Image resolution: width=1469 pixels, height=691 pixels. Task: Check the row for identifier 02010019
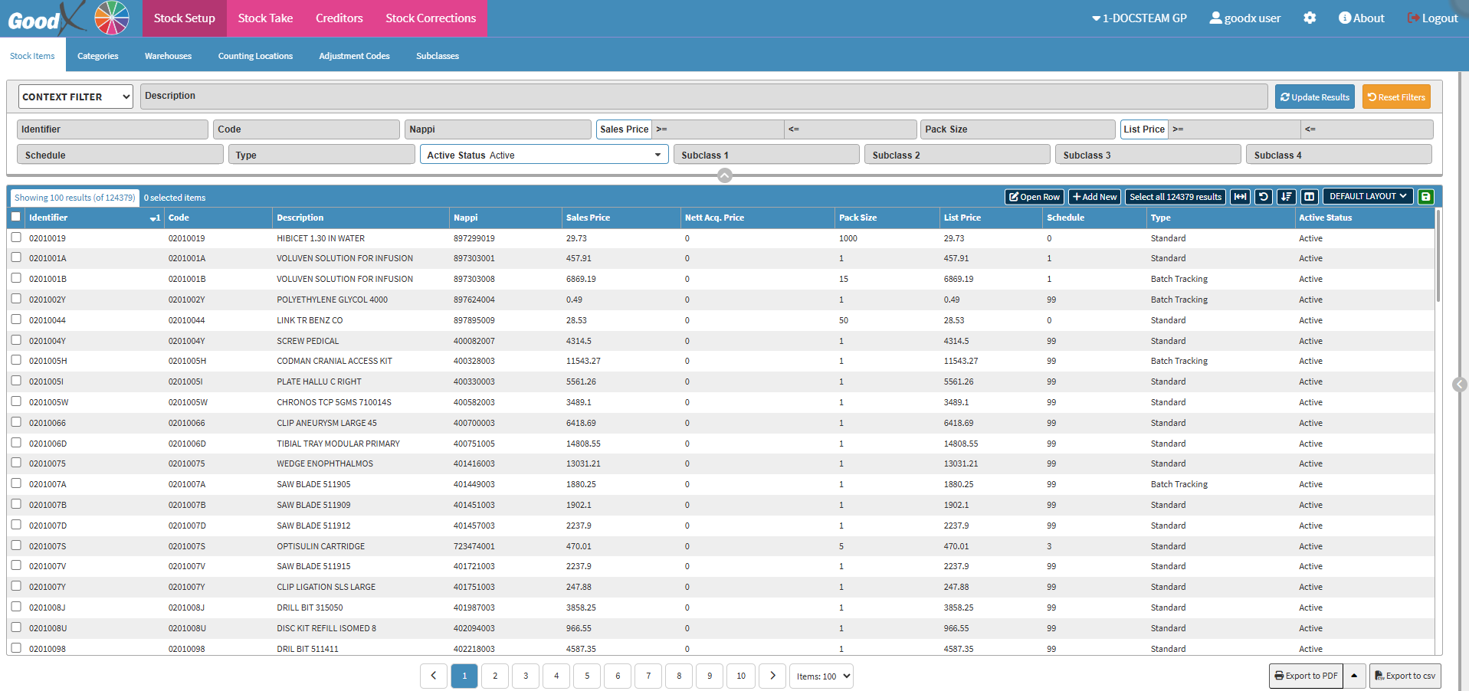tap(16, 237)
